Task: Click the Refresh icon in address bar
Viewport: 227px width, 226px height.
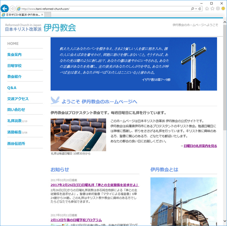Action: coord(200,9)
